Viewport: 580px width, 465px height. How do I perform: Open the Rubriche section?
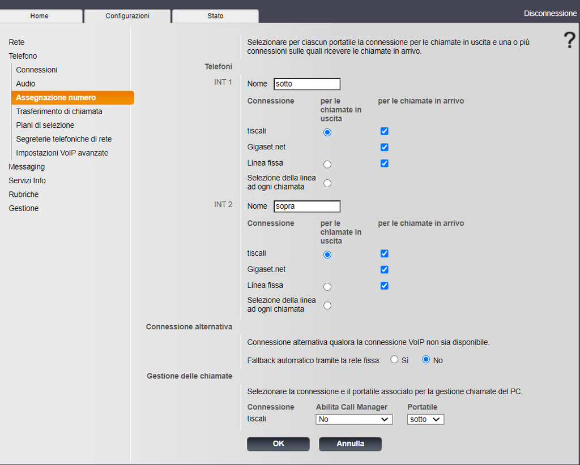tap(24, 195)
